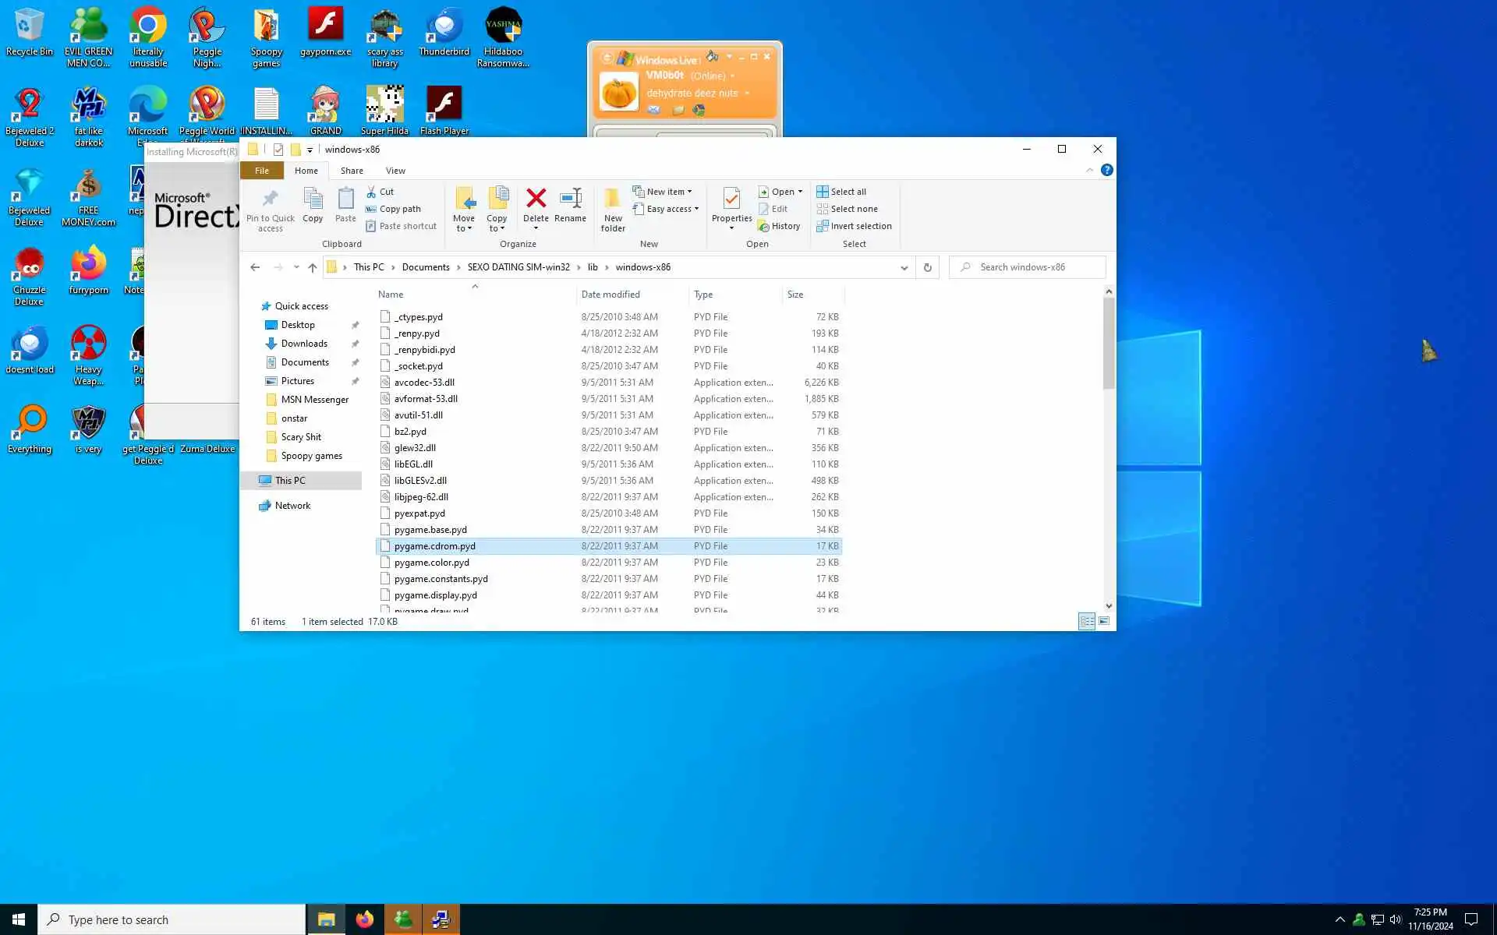
Task: Open the Share ribbon tab
Action: pos(352,171)
